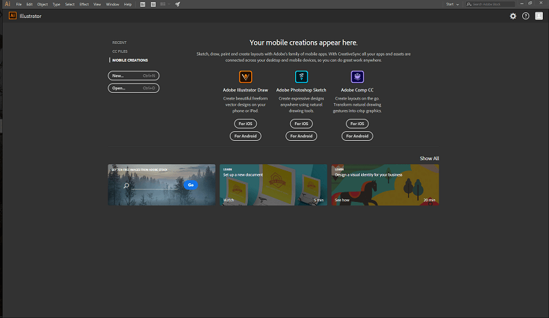The width and height of the screenshot is (549, 318).
Task: Open the Select menu
Action: 70,4
